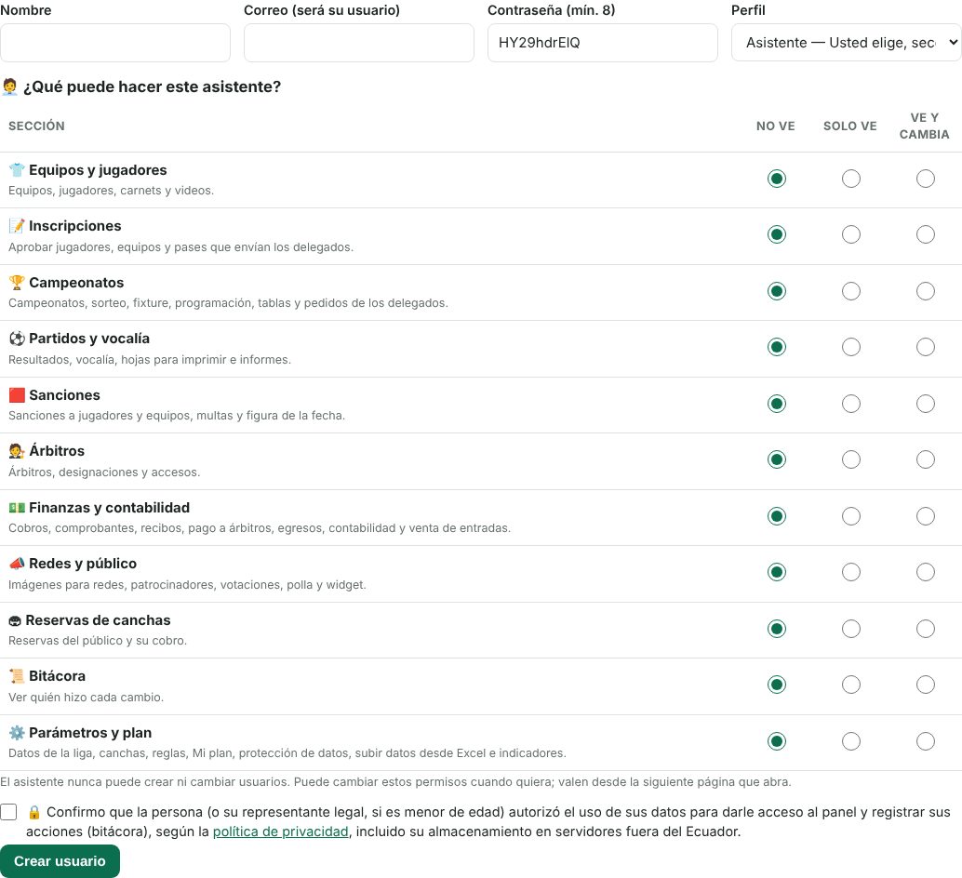
Task: Click the shirt icon beside Equipos y jugadores
Action: (17, 170)
